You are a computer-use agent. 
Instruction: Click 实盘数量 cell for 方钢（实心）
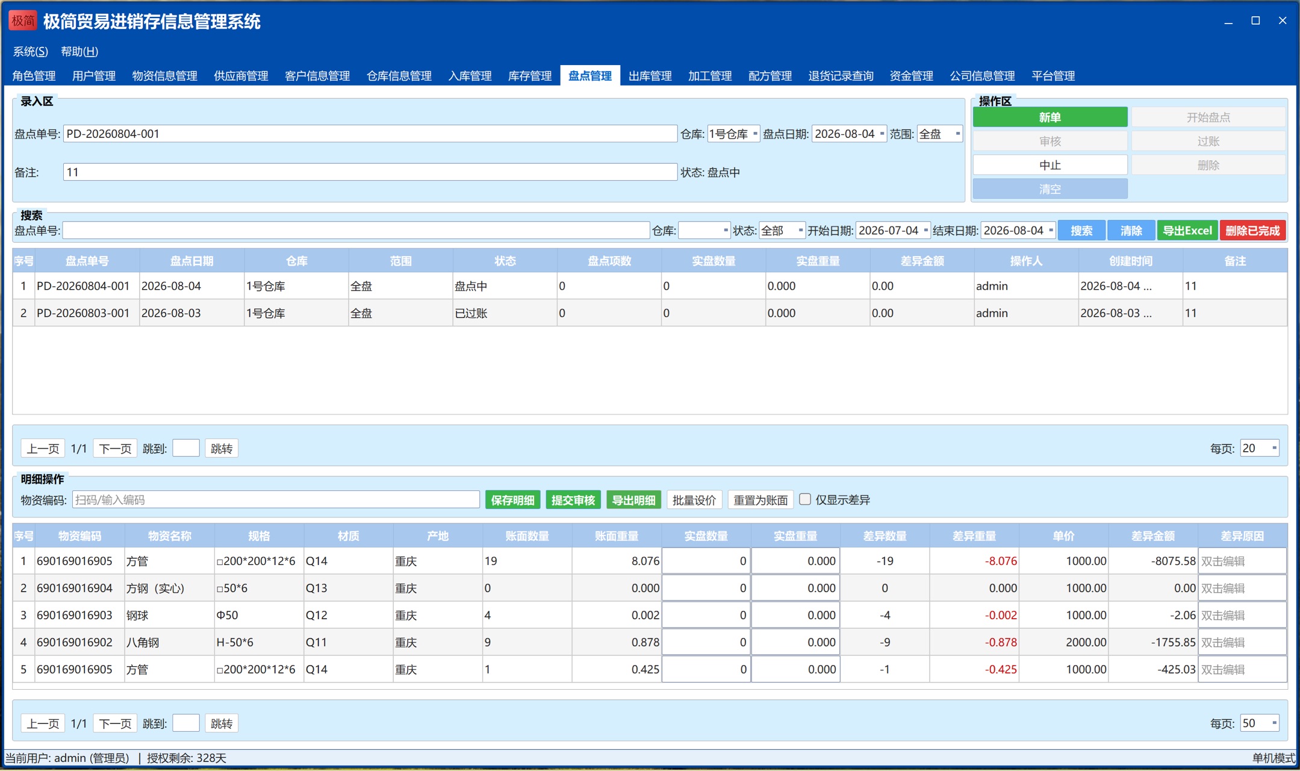(x=706, y=588)
